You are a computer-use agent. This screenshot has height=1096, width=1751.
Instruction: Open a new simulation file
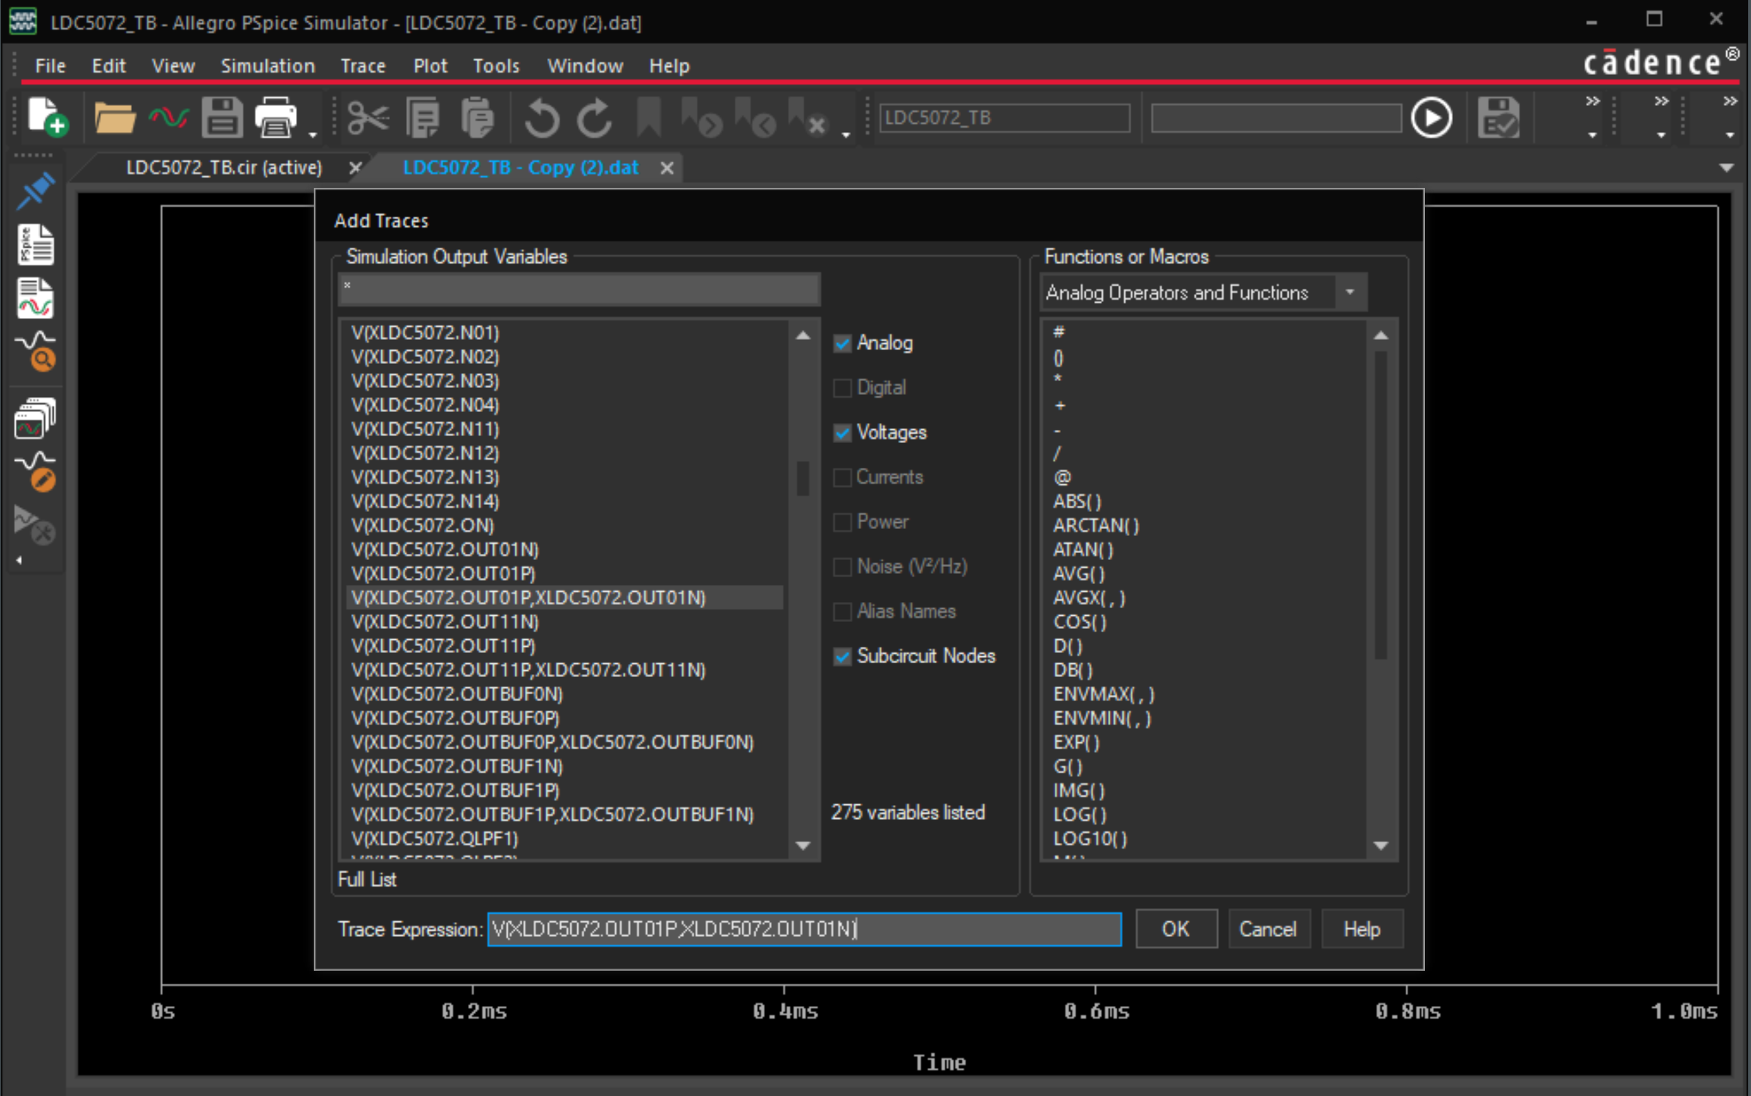pyautogui.click(x=45, y=118)
